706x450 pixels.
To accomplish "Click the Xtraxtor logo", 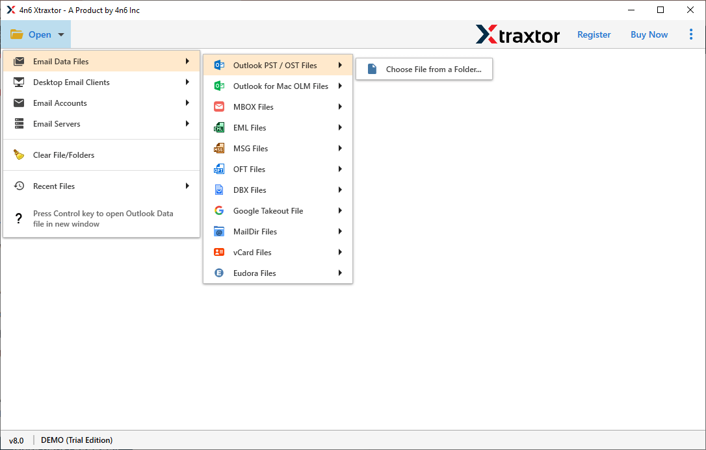I will [x=517, y=34].
